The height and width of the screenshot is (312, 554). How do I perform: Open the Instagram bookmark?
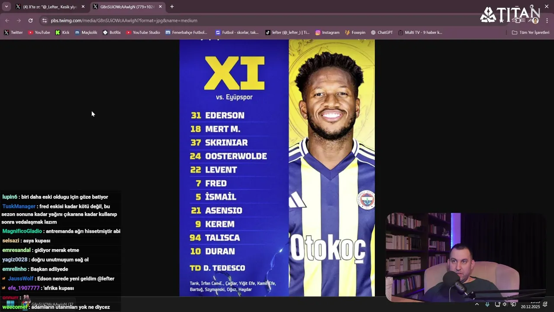[327, 32]
